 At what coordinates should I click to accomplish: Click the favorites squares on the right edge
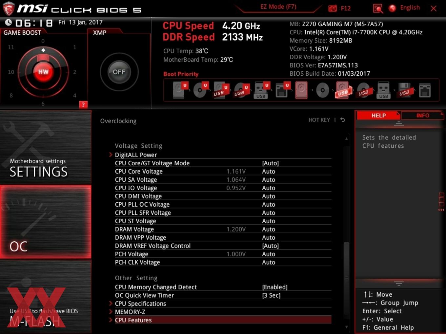(441, 200)
